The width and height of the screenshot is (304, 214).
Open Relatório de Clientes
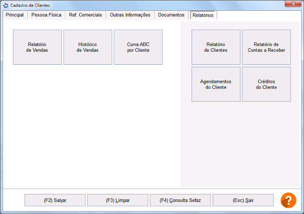tap(216, 47)
